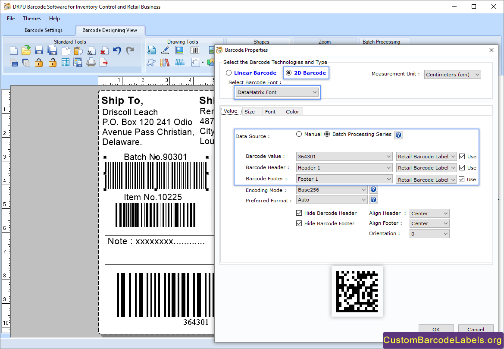Viewport: 504px width, 349px height.
Task: Click the Send to Back icon
Action: point(26,63)
